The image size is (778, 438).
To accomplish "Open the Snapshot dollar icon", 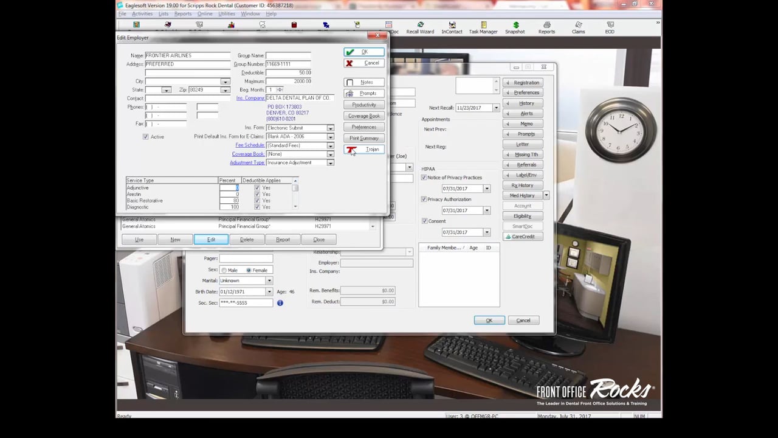I will point(515,28).
